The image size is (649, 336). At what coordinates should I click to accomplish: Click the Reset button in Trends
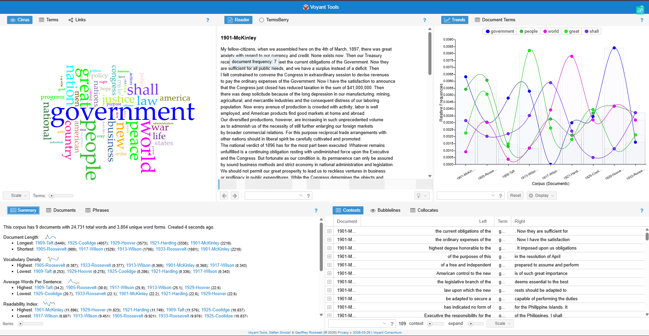(x=515, y=196)
